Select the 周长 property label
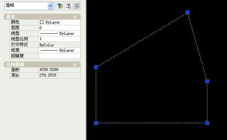227x140 pixels. pyautogui.click(x=15, y=75)
